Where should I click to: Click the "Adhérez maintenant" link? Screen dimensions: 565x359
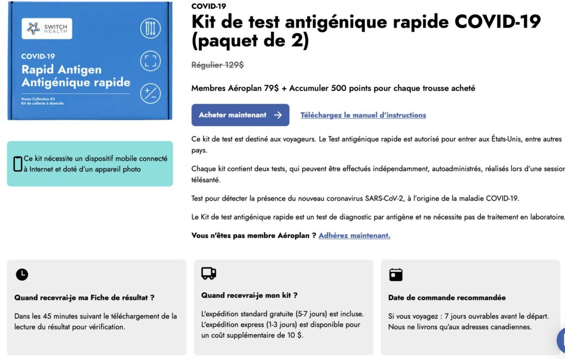[x=354, y=235]
